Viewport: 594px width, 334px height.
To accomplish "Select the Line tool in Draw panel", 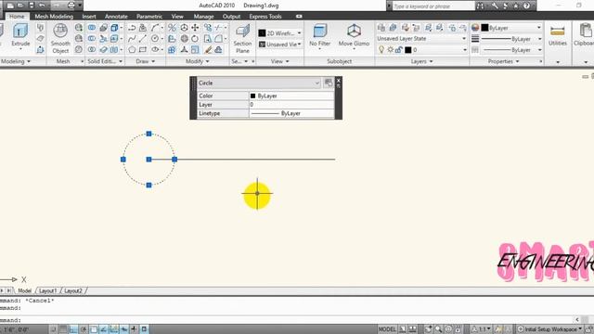I will click(x=143, y=39).
